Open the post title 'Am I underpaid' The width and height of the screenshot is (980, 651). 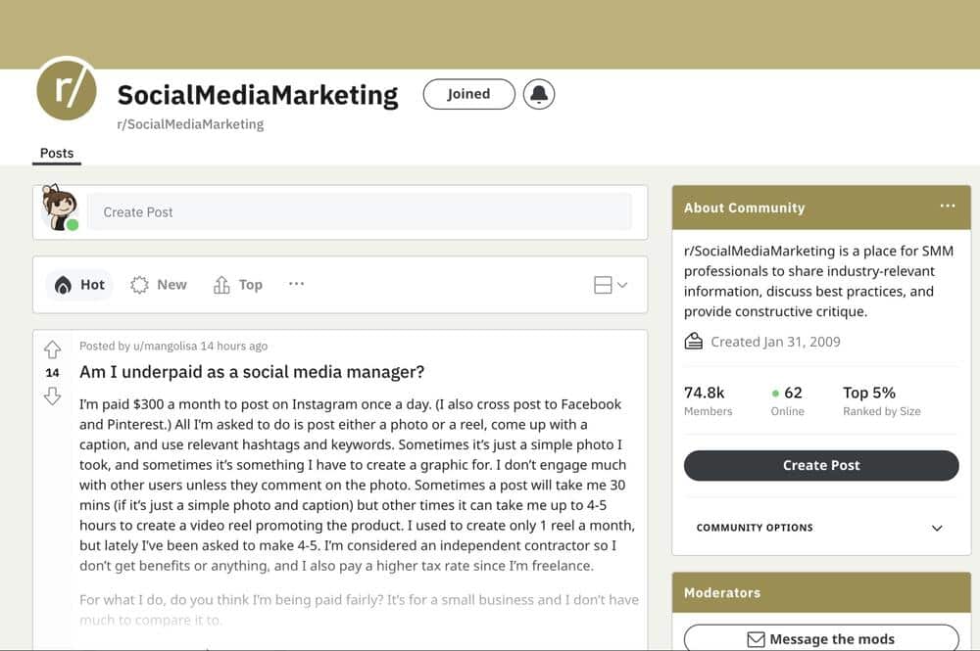point(252,372)
